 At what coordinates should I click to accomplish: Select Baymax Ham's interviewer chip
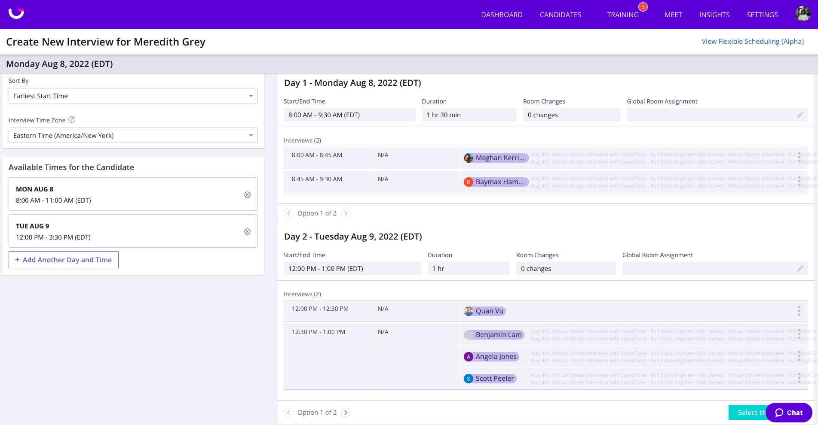coord(496,182)
